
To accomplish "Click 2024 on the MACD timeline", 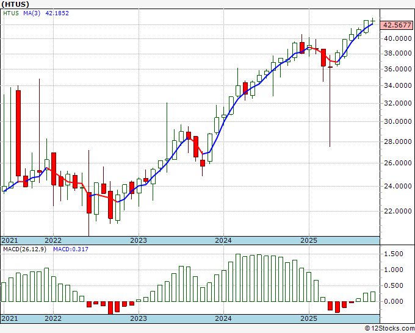I will [223, 318].
